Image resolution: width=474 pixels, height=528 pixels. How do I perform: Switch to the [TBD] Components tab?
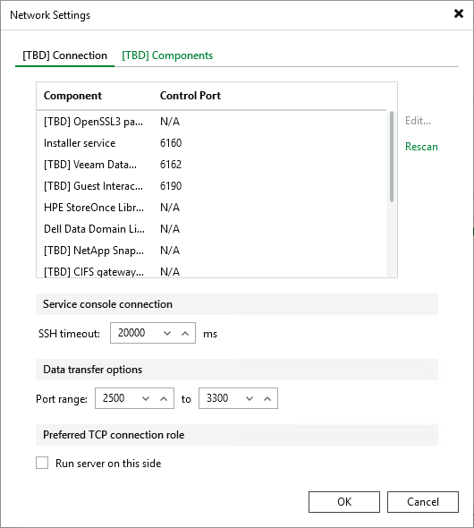(167, 55)
